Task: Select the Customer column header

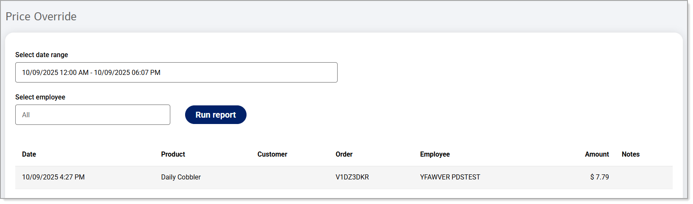Action: 272,154
